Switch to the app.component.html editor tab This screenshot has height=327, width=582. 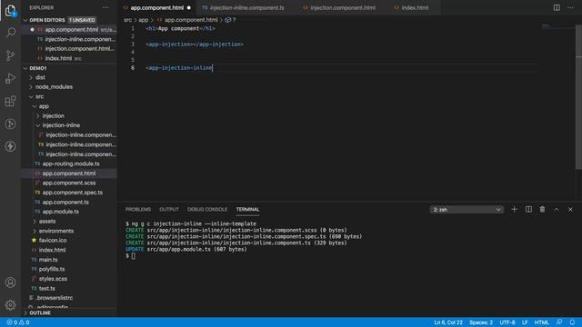coord(157,7)
